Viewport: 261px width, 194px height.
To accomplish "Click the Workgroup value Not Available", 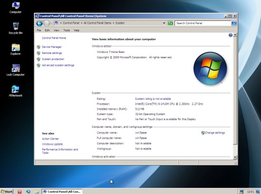I will pos(143,149).
